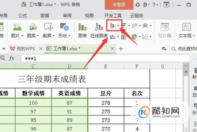This screenshot has height=132, width=197.
Task: Pick the scatter chart icon
Action: point(145,37)
